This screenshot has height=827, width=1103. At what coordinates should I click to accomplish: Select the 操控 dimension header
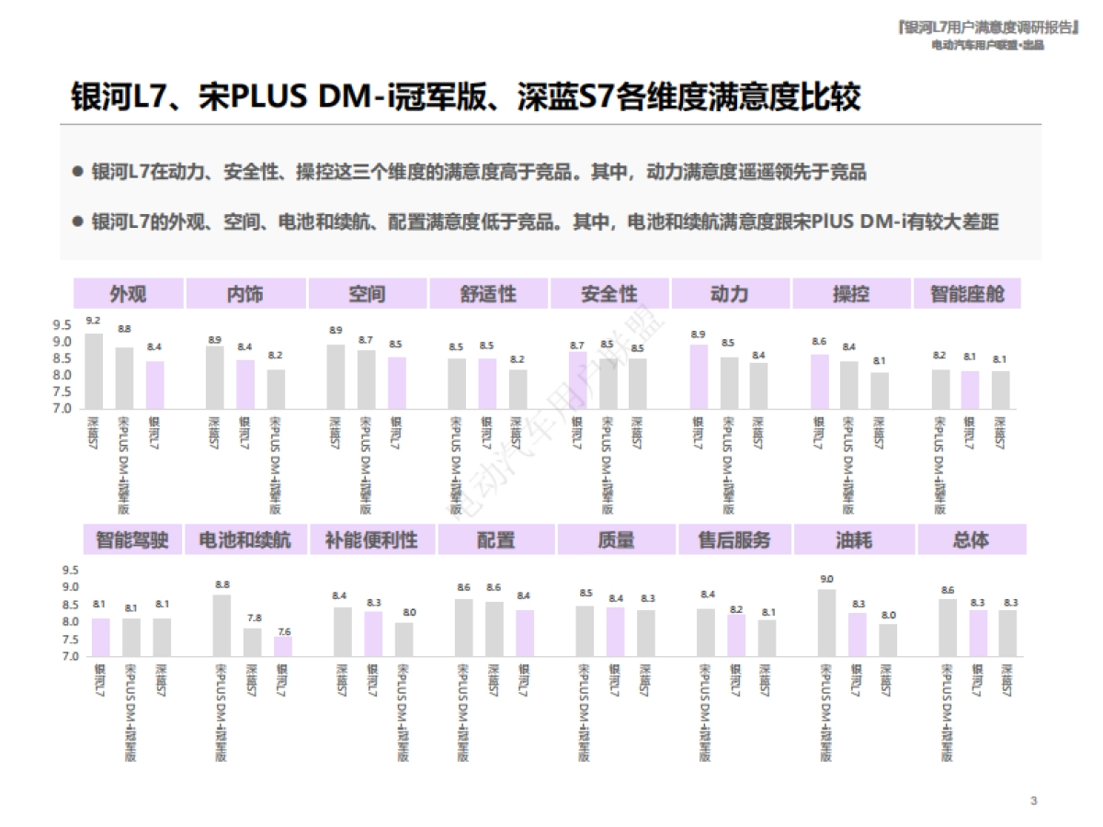point(852,293)
